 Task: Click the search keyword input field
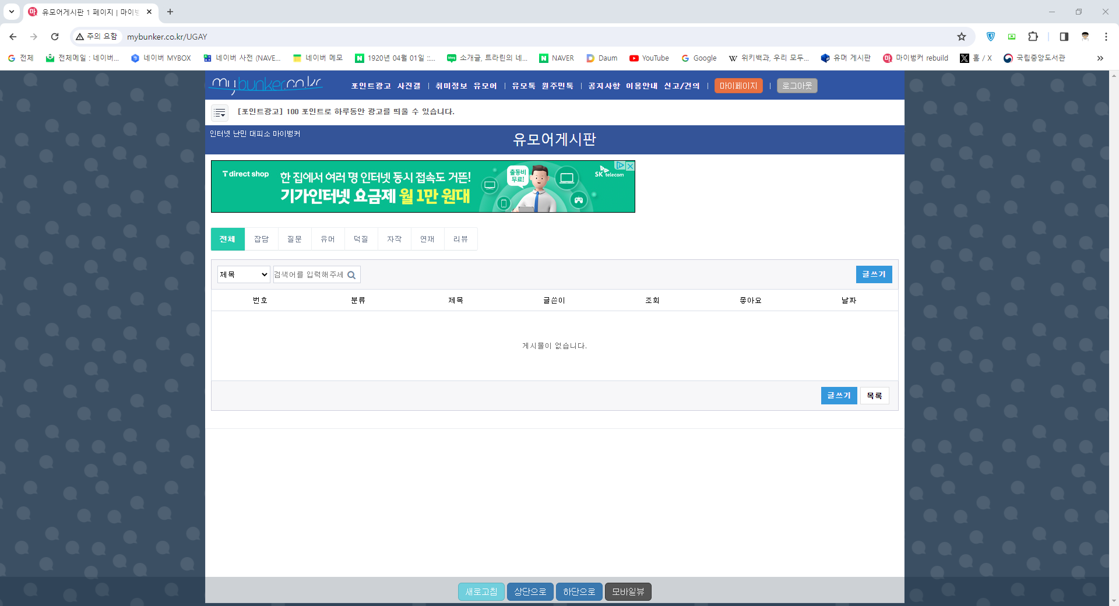click(x=309, y=275)
